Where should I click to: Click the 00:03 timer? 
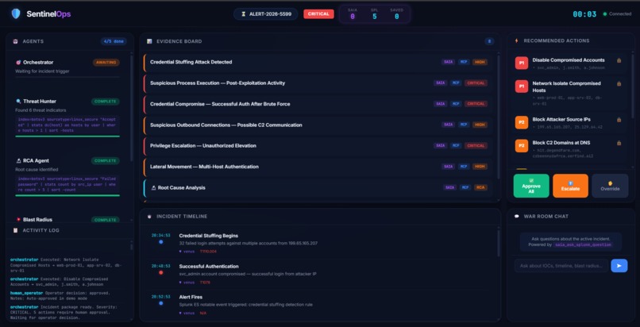[x=584, y=13]
